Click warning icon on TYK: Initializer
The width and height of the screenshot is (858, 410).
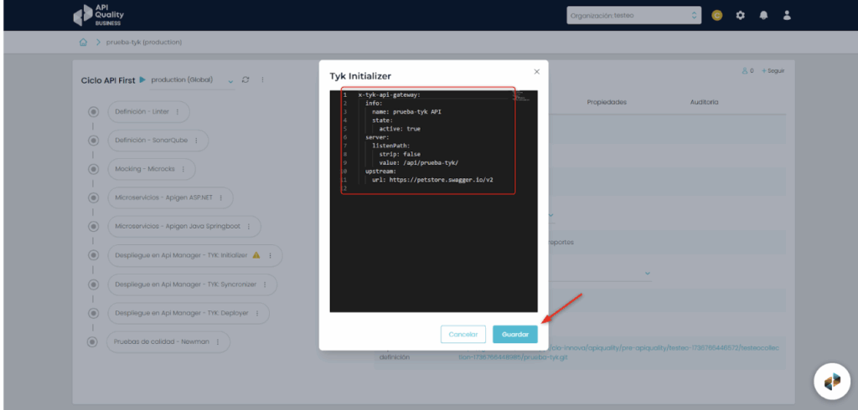(256, 255)
